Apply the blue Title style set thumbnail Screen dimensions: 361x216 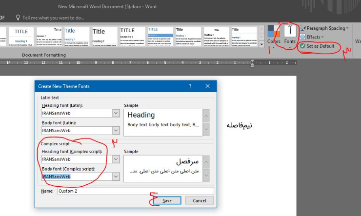(77, 37)
